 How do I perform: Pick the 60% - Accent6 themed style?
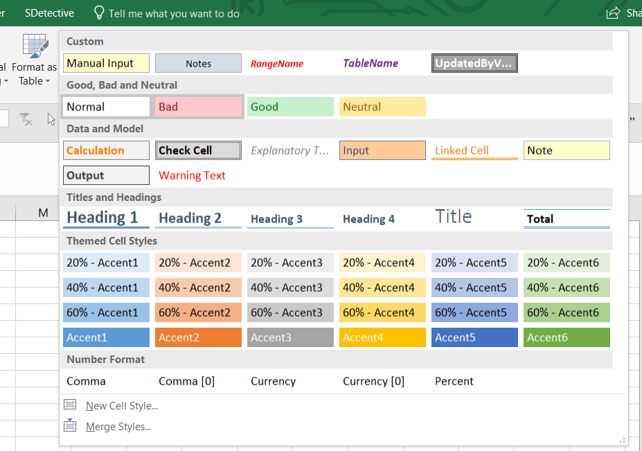coord(567,312)
